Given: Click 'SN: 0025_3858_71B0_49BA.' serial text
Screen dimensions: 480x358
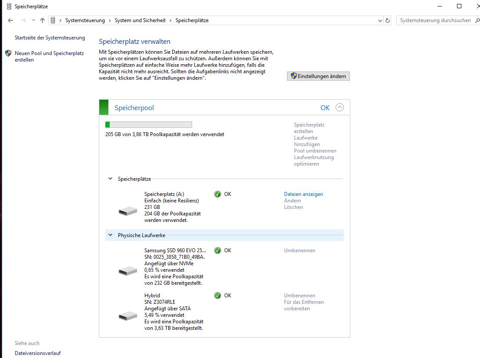Looking at the screenshot, I should click(174, 257).
